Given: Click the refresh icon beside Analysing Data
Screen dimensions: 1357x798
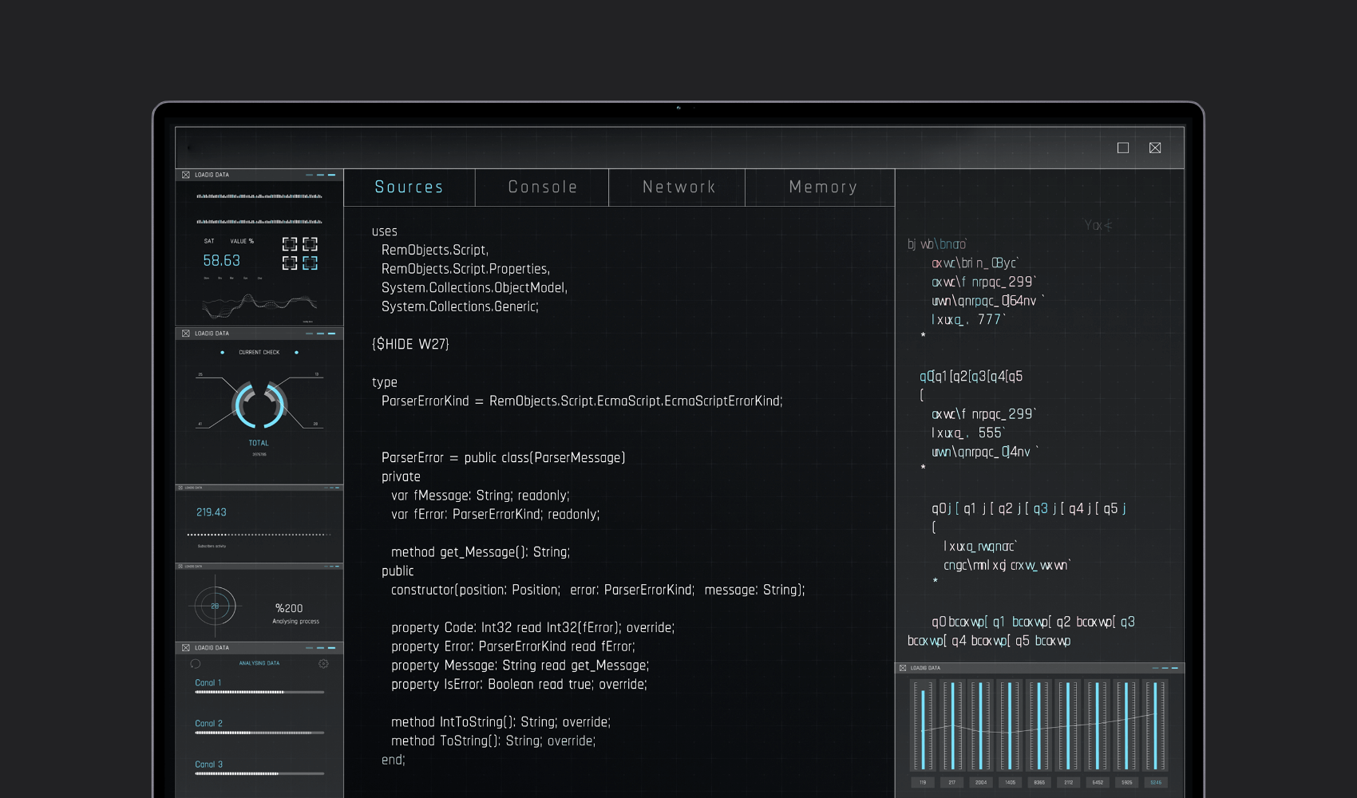Looking at the screenshot, I should (196, 664).
